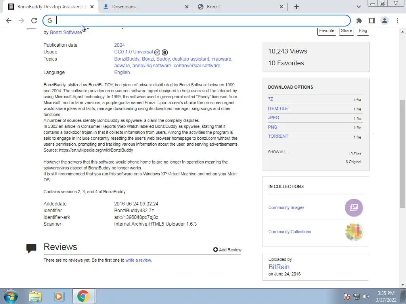Close the BonziBuddy Desktop Assistant tab
The height and width of the screenshot is (304, 406).
(x=92, y=7)
